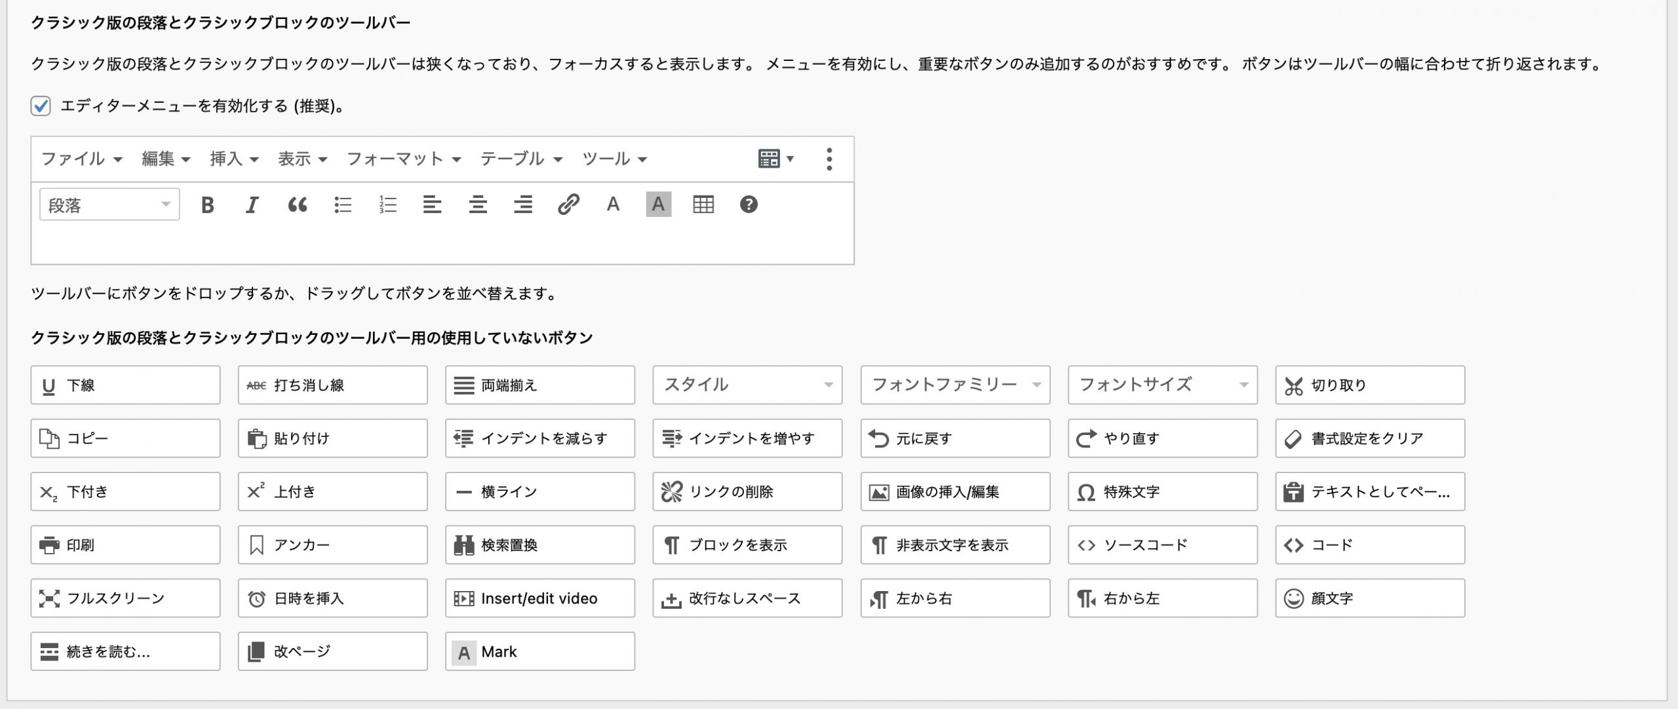The height and width of the screenshot is (709, 1678).
Task: Select the bulleted list icon
Action: (x=343, y=205)
